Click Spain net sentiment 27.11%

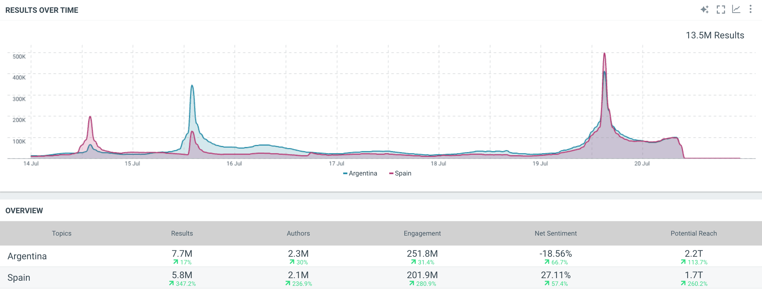(x=556, y=275)
